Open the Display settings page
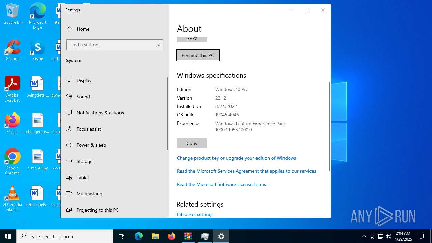Image resolution: width=432 pixels, height=243 pixels. [115, 80]
